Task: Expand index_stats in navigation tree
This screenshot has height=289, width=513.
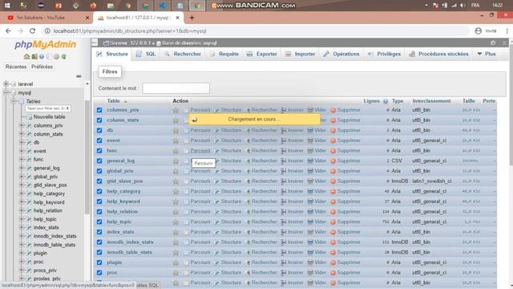Action: point(22,227)
